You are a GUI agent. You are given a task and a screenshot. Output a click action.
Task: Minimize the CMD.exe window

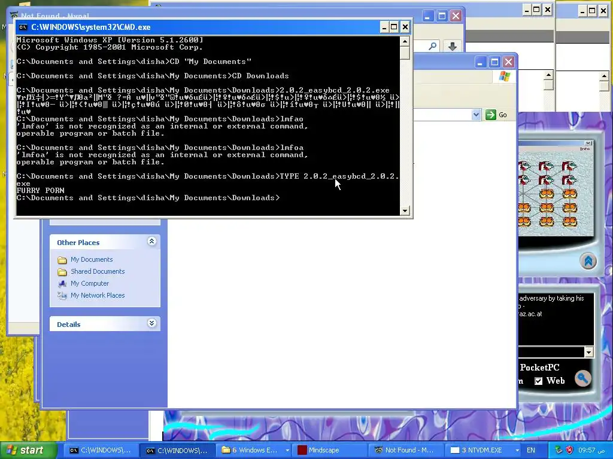[384, 27]
